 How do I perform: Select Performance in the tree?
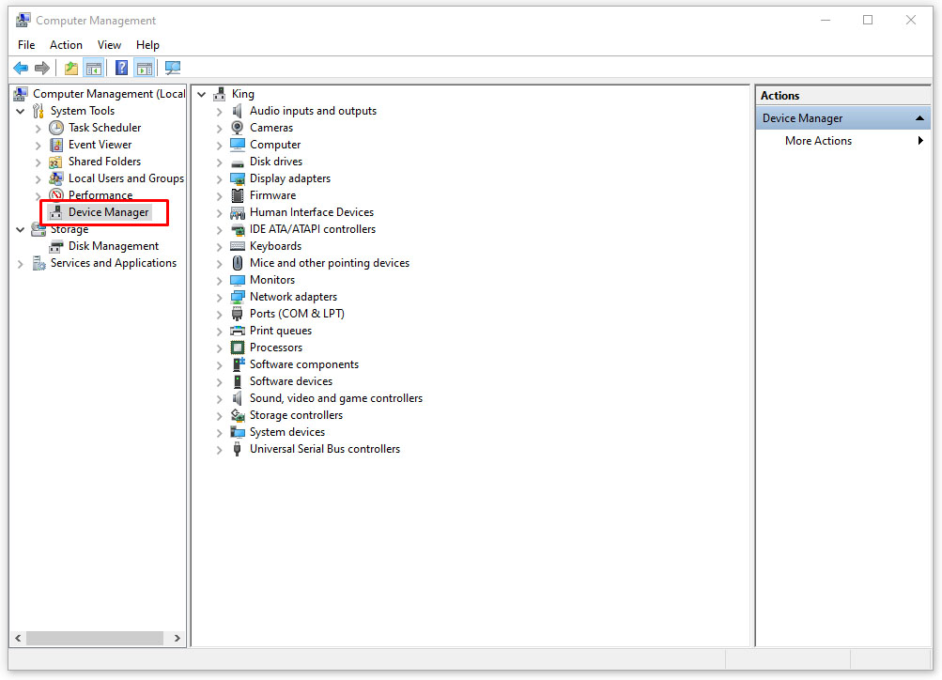coord(100,195)
